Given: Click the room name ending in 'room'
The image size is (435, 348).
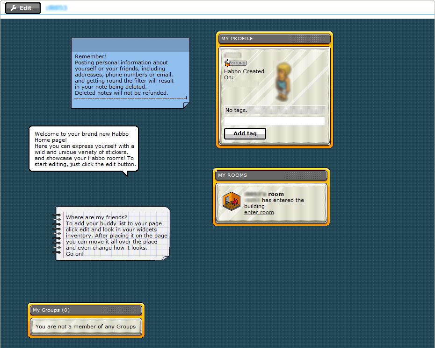Looking at the screenshot, I should (264, 194).
